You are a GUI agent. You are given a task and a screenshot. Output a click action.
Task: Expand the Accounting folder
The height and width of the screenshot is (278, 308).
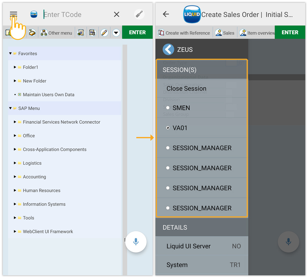pos(15,177)
